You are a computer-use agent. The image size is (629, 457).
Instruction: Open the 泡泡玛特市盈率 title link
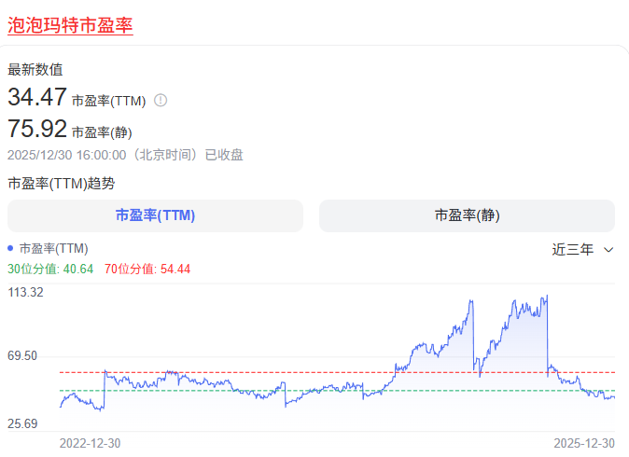(70, 25)
